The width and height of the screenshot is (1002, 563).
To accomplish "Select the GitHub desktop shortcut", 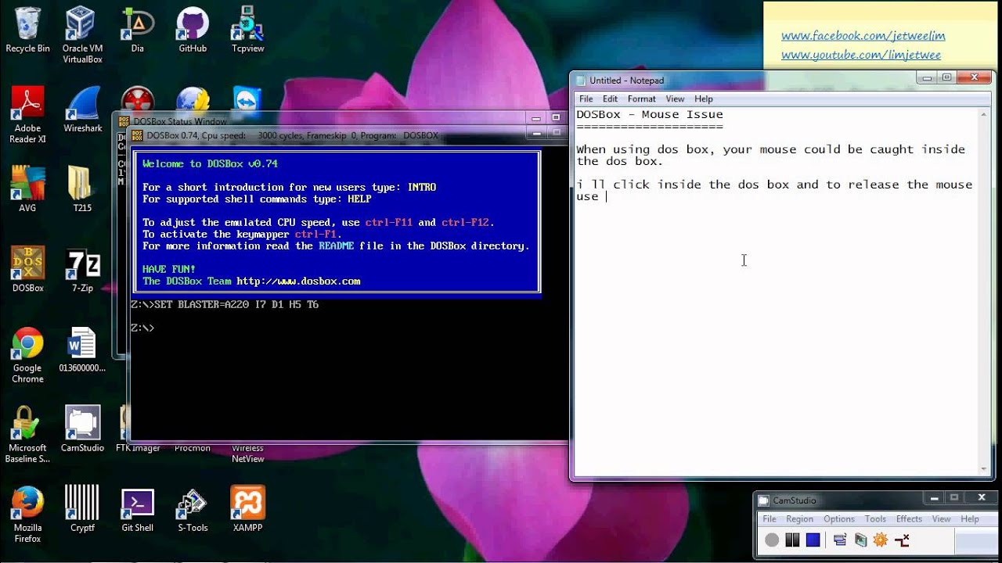I will coord(193,30).
